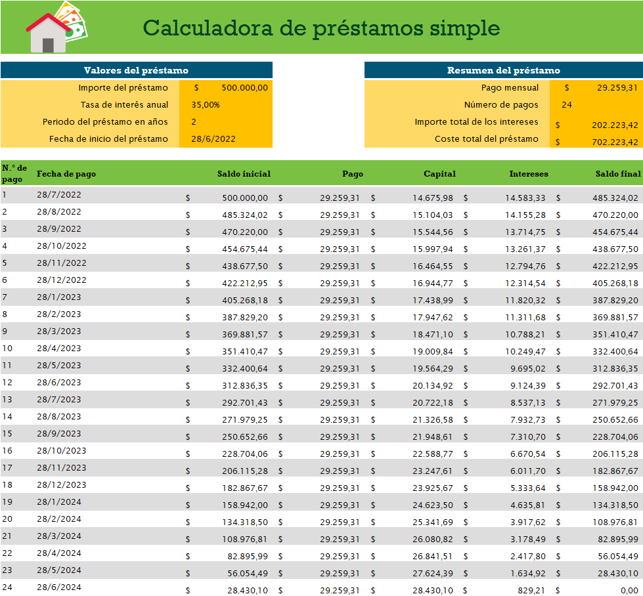The width and height of the screenshot is (643, 596).
Task: Select payment date 28/4/2023
Action: click(59, 349)
